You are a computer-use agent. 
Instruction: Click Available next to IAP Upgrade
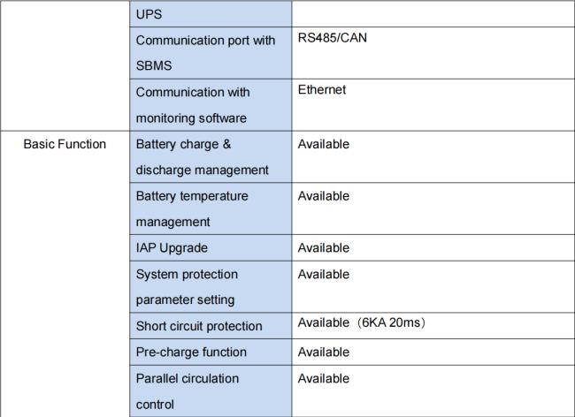coord(324,247)
